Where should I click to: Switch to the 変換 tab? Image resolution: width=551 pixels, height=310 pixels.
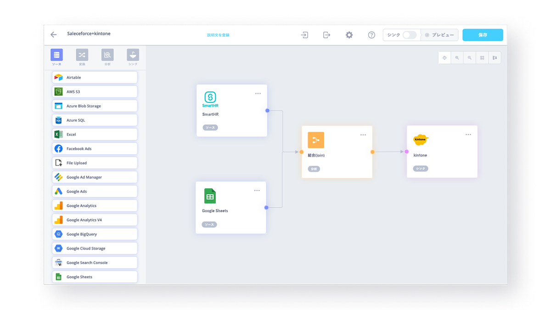point(82,57)
